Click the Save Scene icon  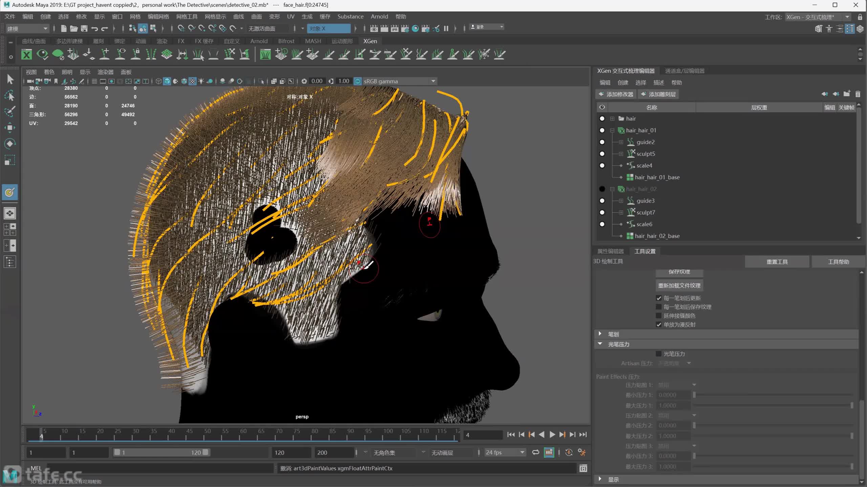84,28
